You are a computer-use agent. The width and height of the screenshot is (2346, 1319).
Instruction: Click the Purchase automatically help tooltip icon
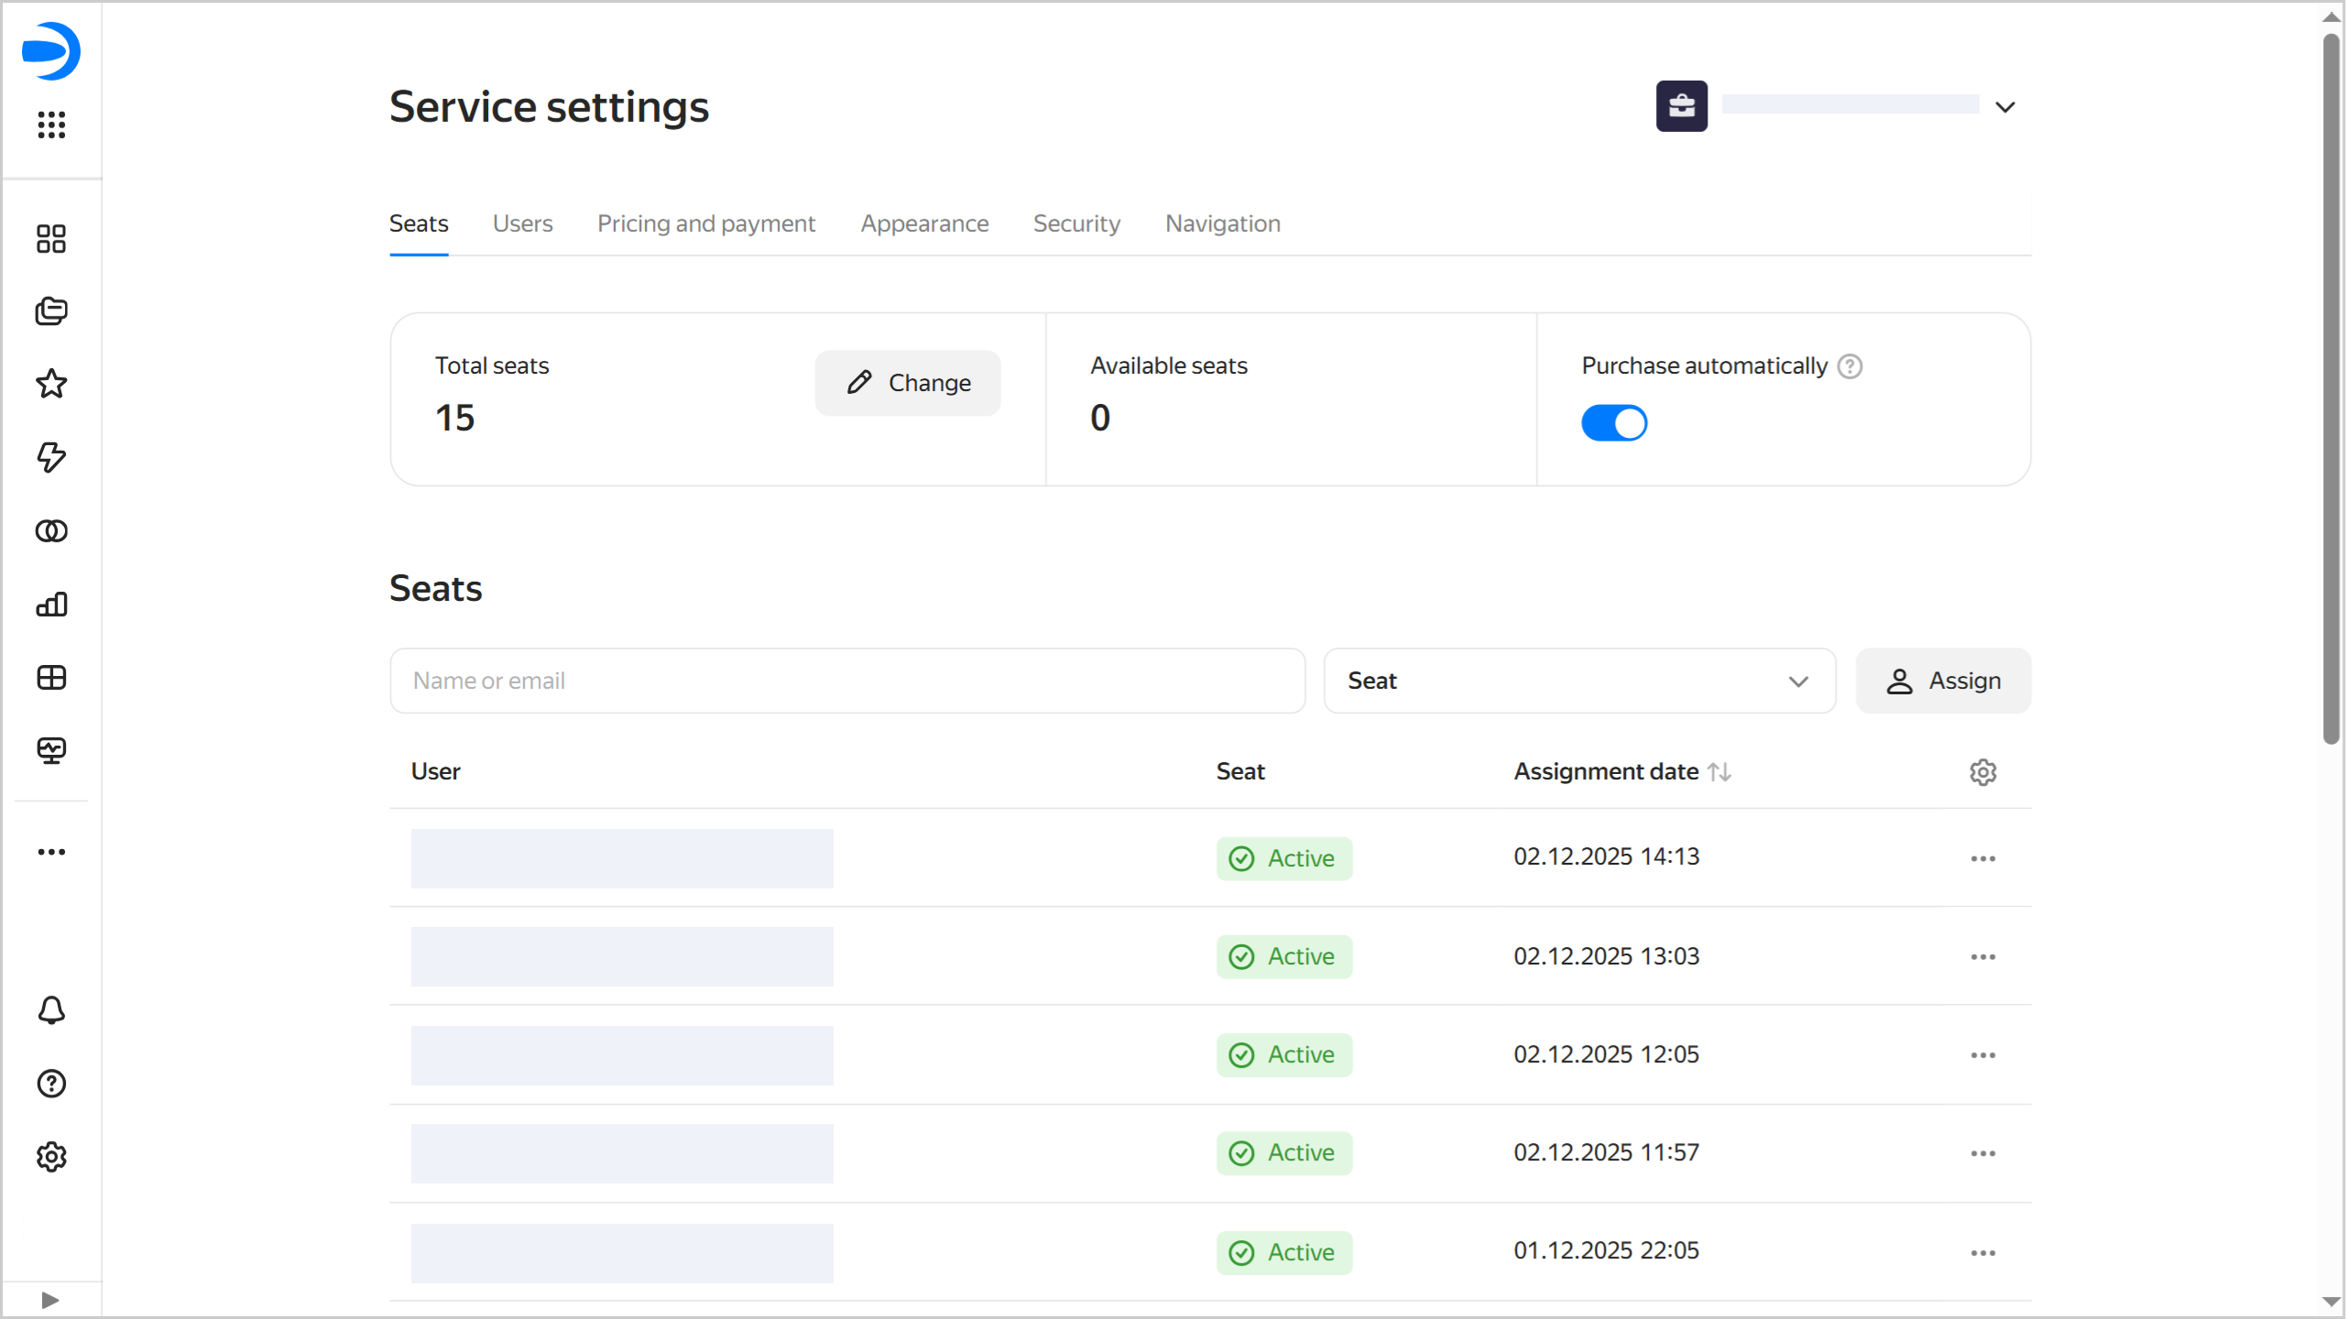[x=1850, y=366]
